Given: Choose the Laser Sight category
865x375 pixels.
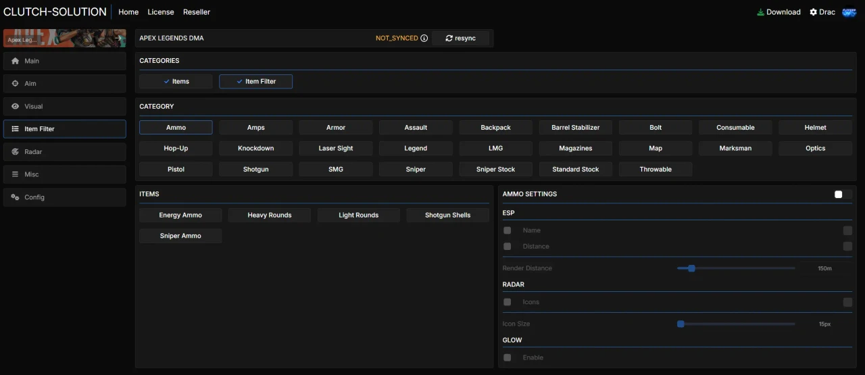Looking at the screenshot, I should coord(336,149).
